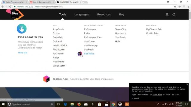Open the CLion product page
The image size is (191, 107).
pyautogui.click(x=56, y=33)
